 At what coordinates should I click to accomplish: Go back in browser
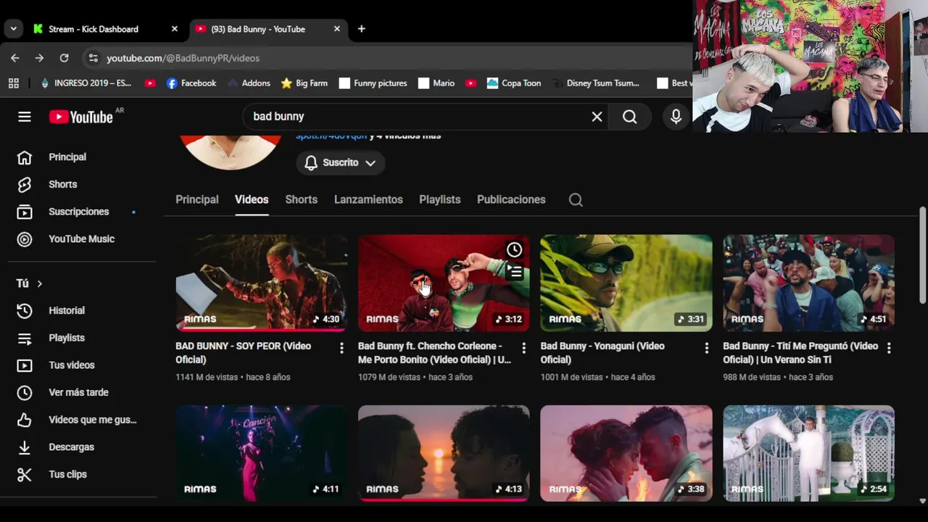[15, 58]
